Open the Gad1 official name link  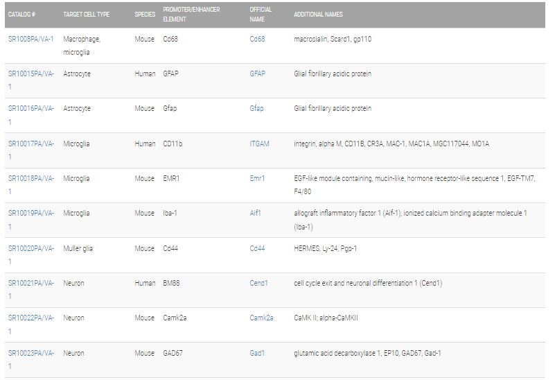(x=257, y=353)
